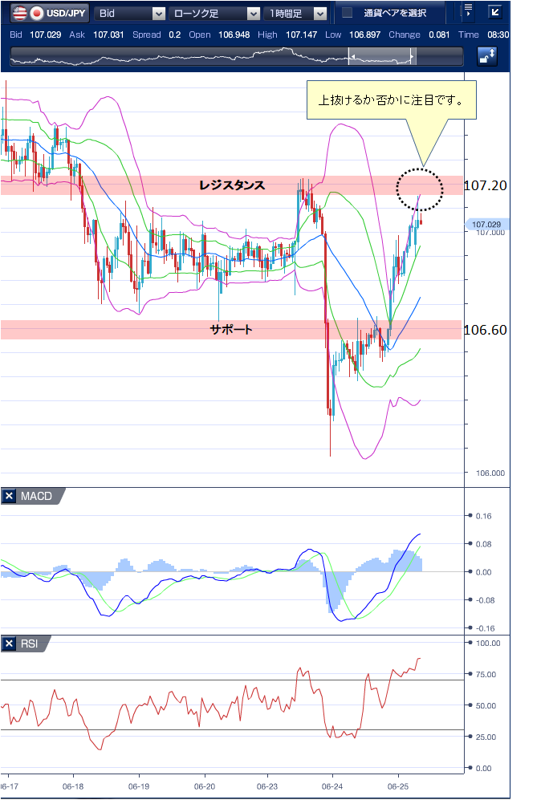
Task: Open the Bid price type dropdown
Action: point(130,13)
